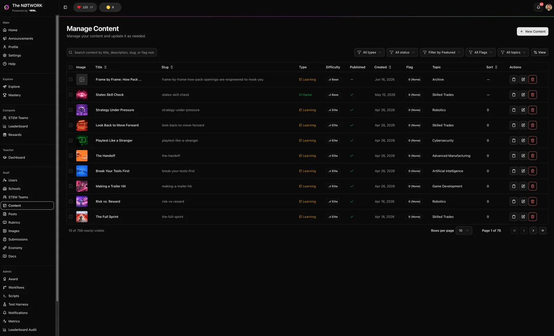Copy the Frame by Frame row
Screen dimensions: 554x336
click(514, 80)
